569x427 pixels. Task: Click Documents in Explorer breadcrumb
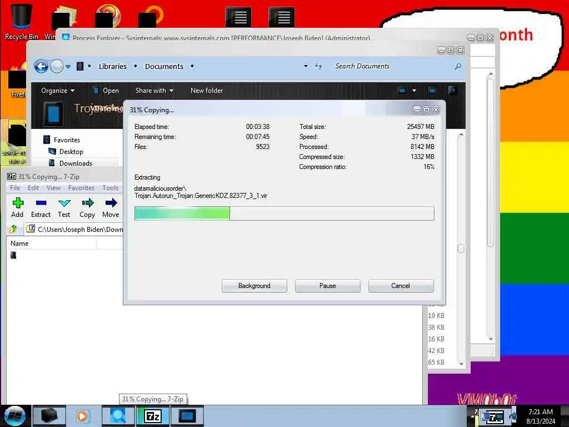(164, 67)
